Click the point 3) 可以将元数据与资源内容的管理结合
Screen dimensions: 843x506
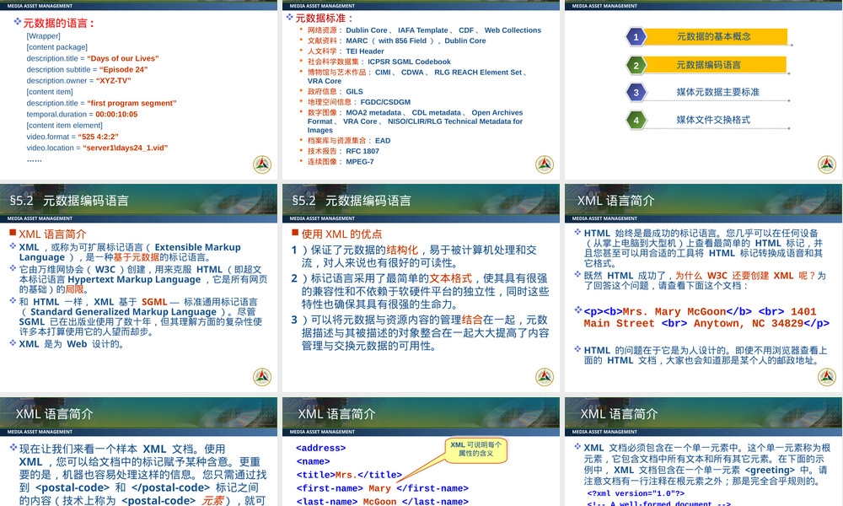[421, 332]
